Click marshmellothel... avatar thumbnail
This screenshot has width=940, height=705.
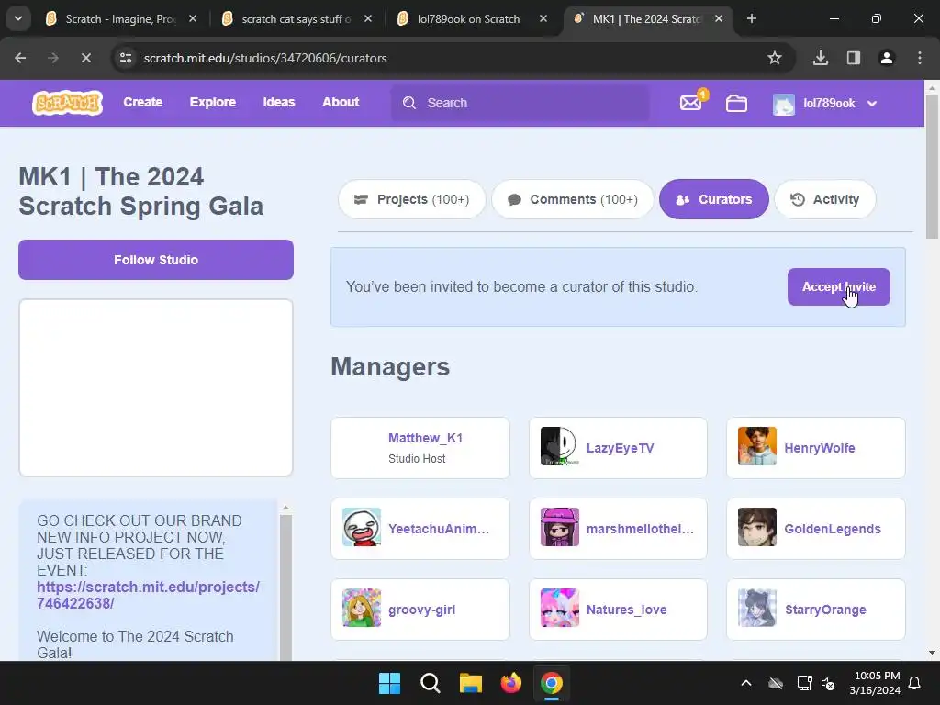(x=559, y=527)
